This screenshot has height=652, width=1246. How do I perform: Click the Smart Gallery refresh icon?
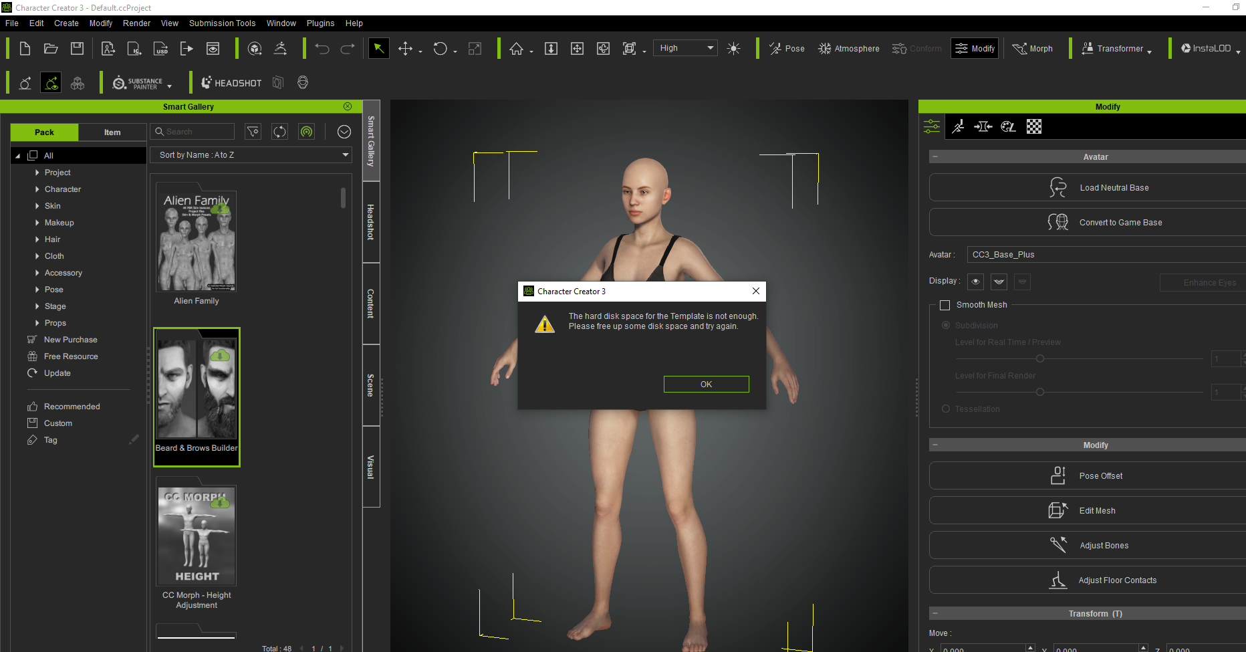coord(279,132)
